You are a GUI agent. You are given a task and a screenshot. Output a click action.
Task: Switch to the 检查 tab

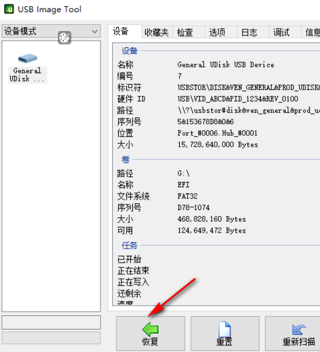coord(185,32)
